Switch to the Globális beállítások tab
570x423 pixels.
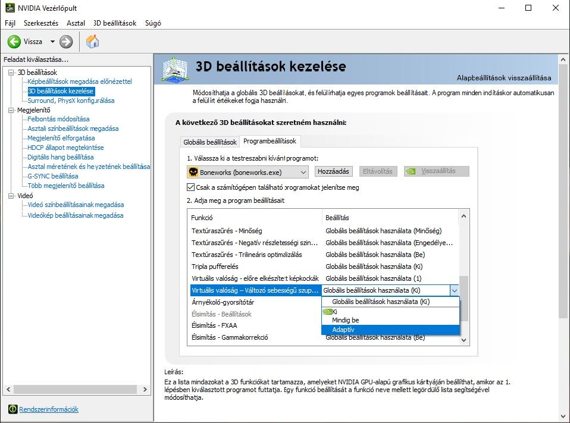pos(210,142)
